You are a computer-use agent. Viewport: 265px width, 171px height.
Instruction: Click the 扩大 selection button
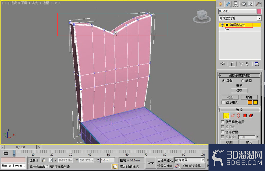[x=249, y=142]
